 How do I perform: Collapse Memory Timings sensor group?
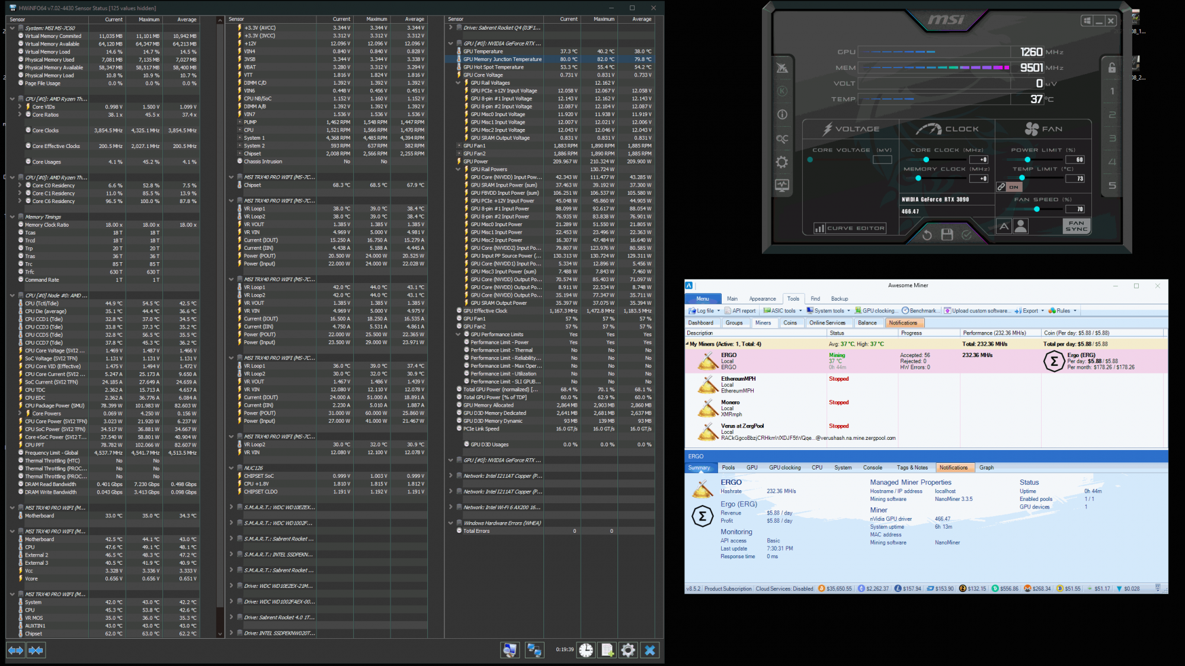12,217
